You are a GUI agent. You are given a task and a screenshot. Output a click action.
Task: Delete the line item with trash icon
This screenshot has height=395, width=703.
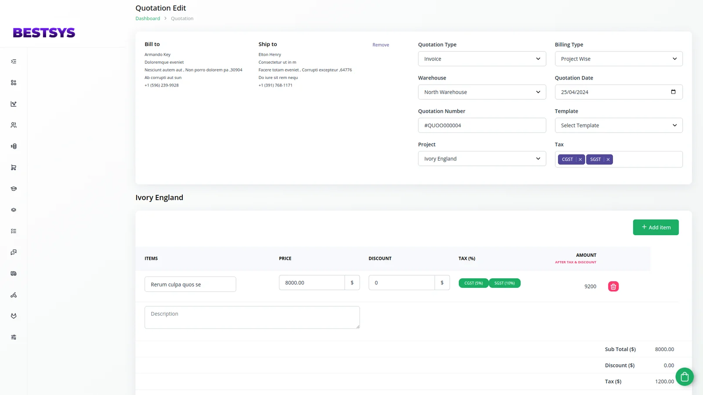(613, 287)
